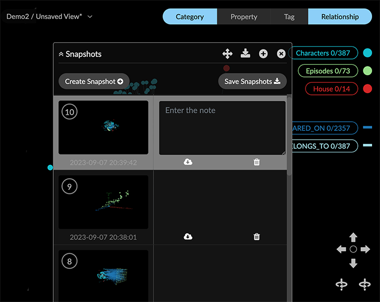Click the Save Snapshots button
Viewport: 380px width, 302px height.
[x=252, y=81]
